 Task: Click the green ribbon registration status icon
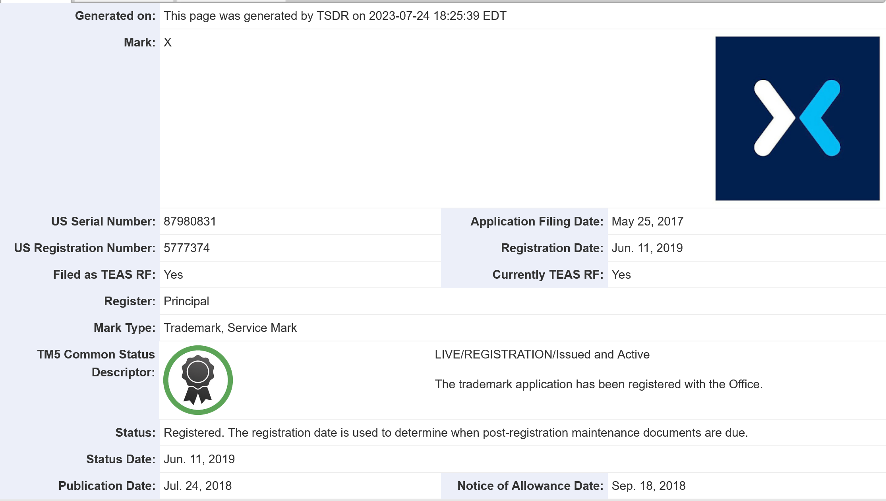[x=198, y=380]
